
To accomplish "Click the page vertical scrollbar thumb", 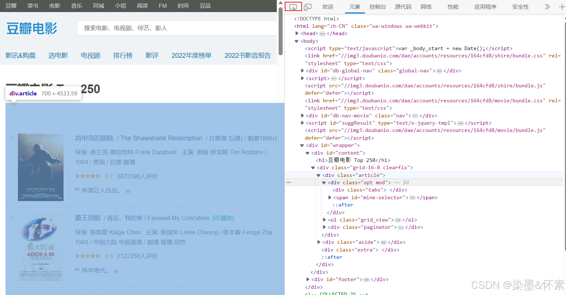I will tap(280, 31).
